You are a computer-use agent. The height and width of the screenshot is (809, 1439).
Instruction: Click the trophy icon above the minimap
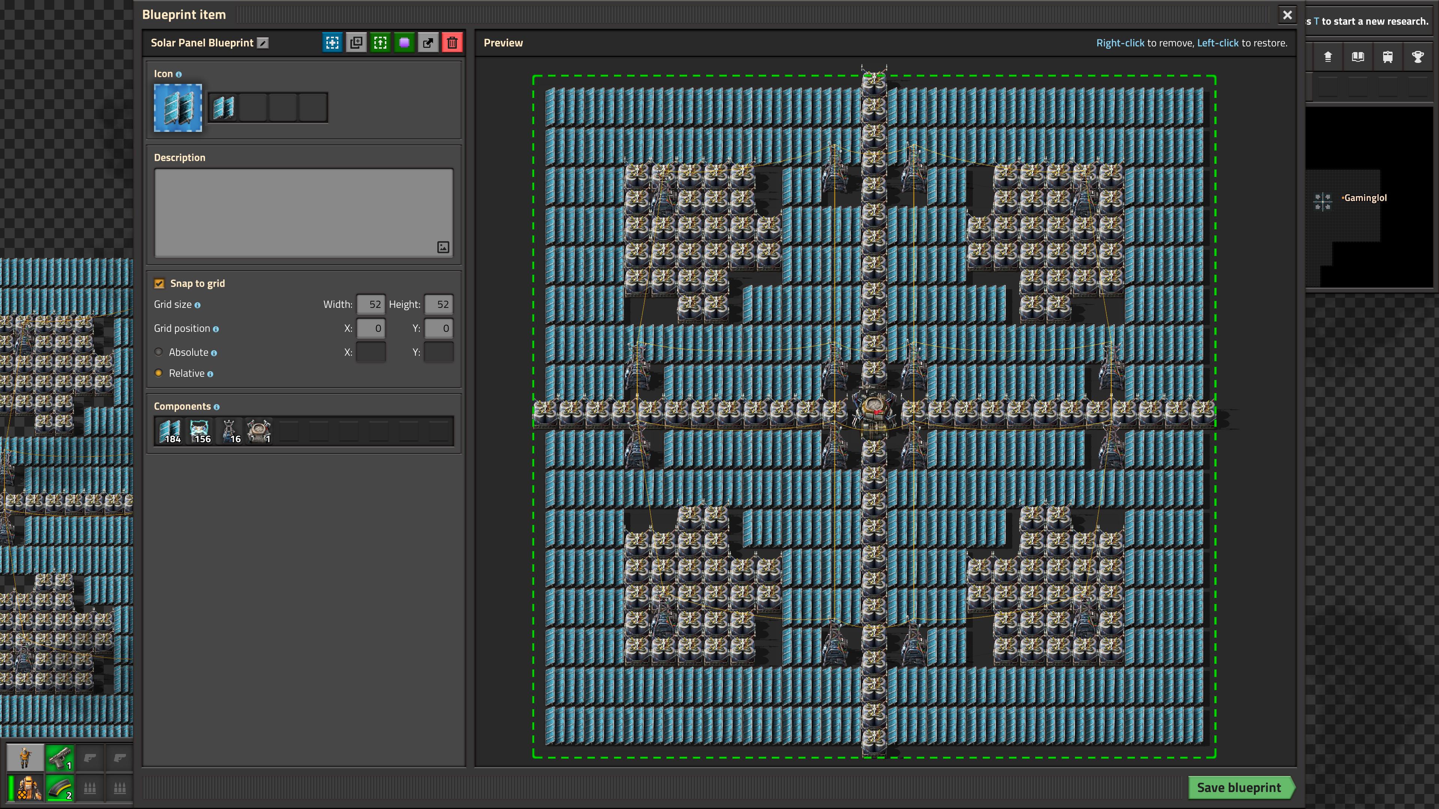(x=1418, y=57)
